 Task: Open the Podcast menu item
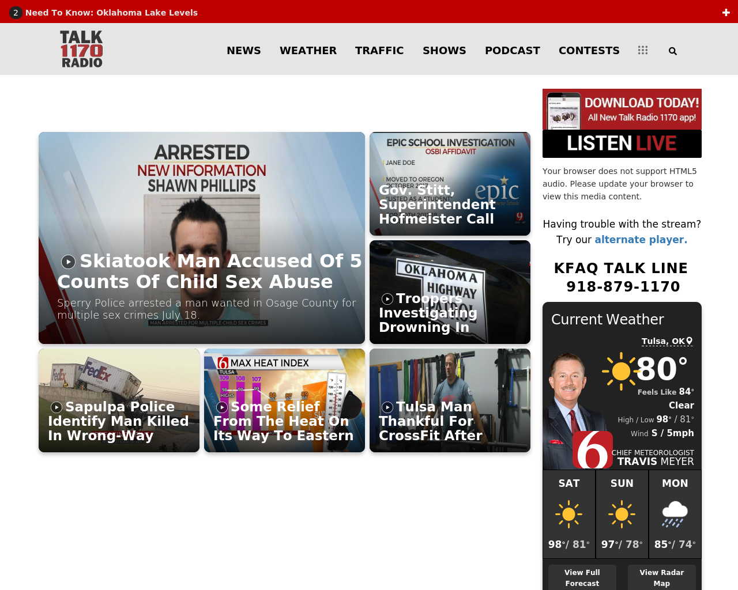tap(512, 51)
